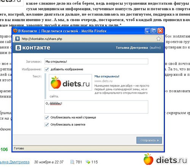Click the Татьяна Дмитриева profile name in header
The height and width of the screenshot is (168, 190).
[x=132, y=48]
